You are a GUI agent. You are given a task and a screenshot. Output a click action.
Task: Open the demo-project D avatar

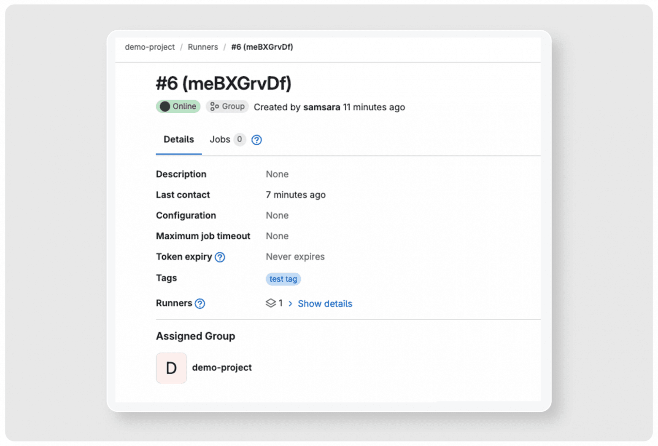tap(171, 368)
